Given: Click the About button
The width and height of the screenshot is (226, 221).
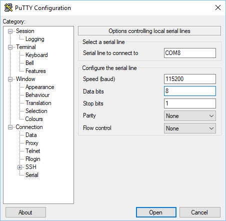Looking at the screenshot, I should (25, 212).
